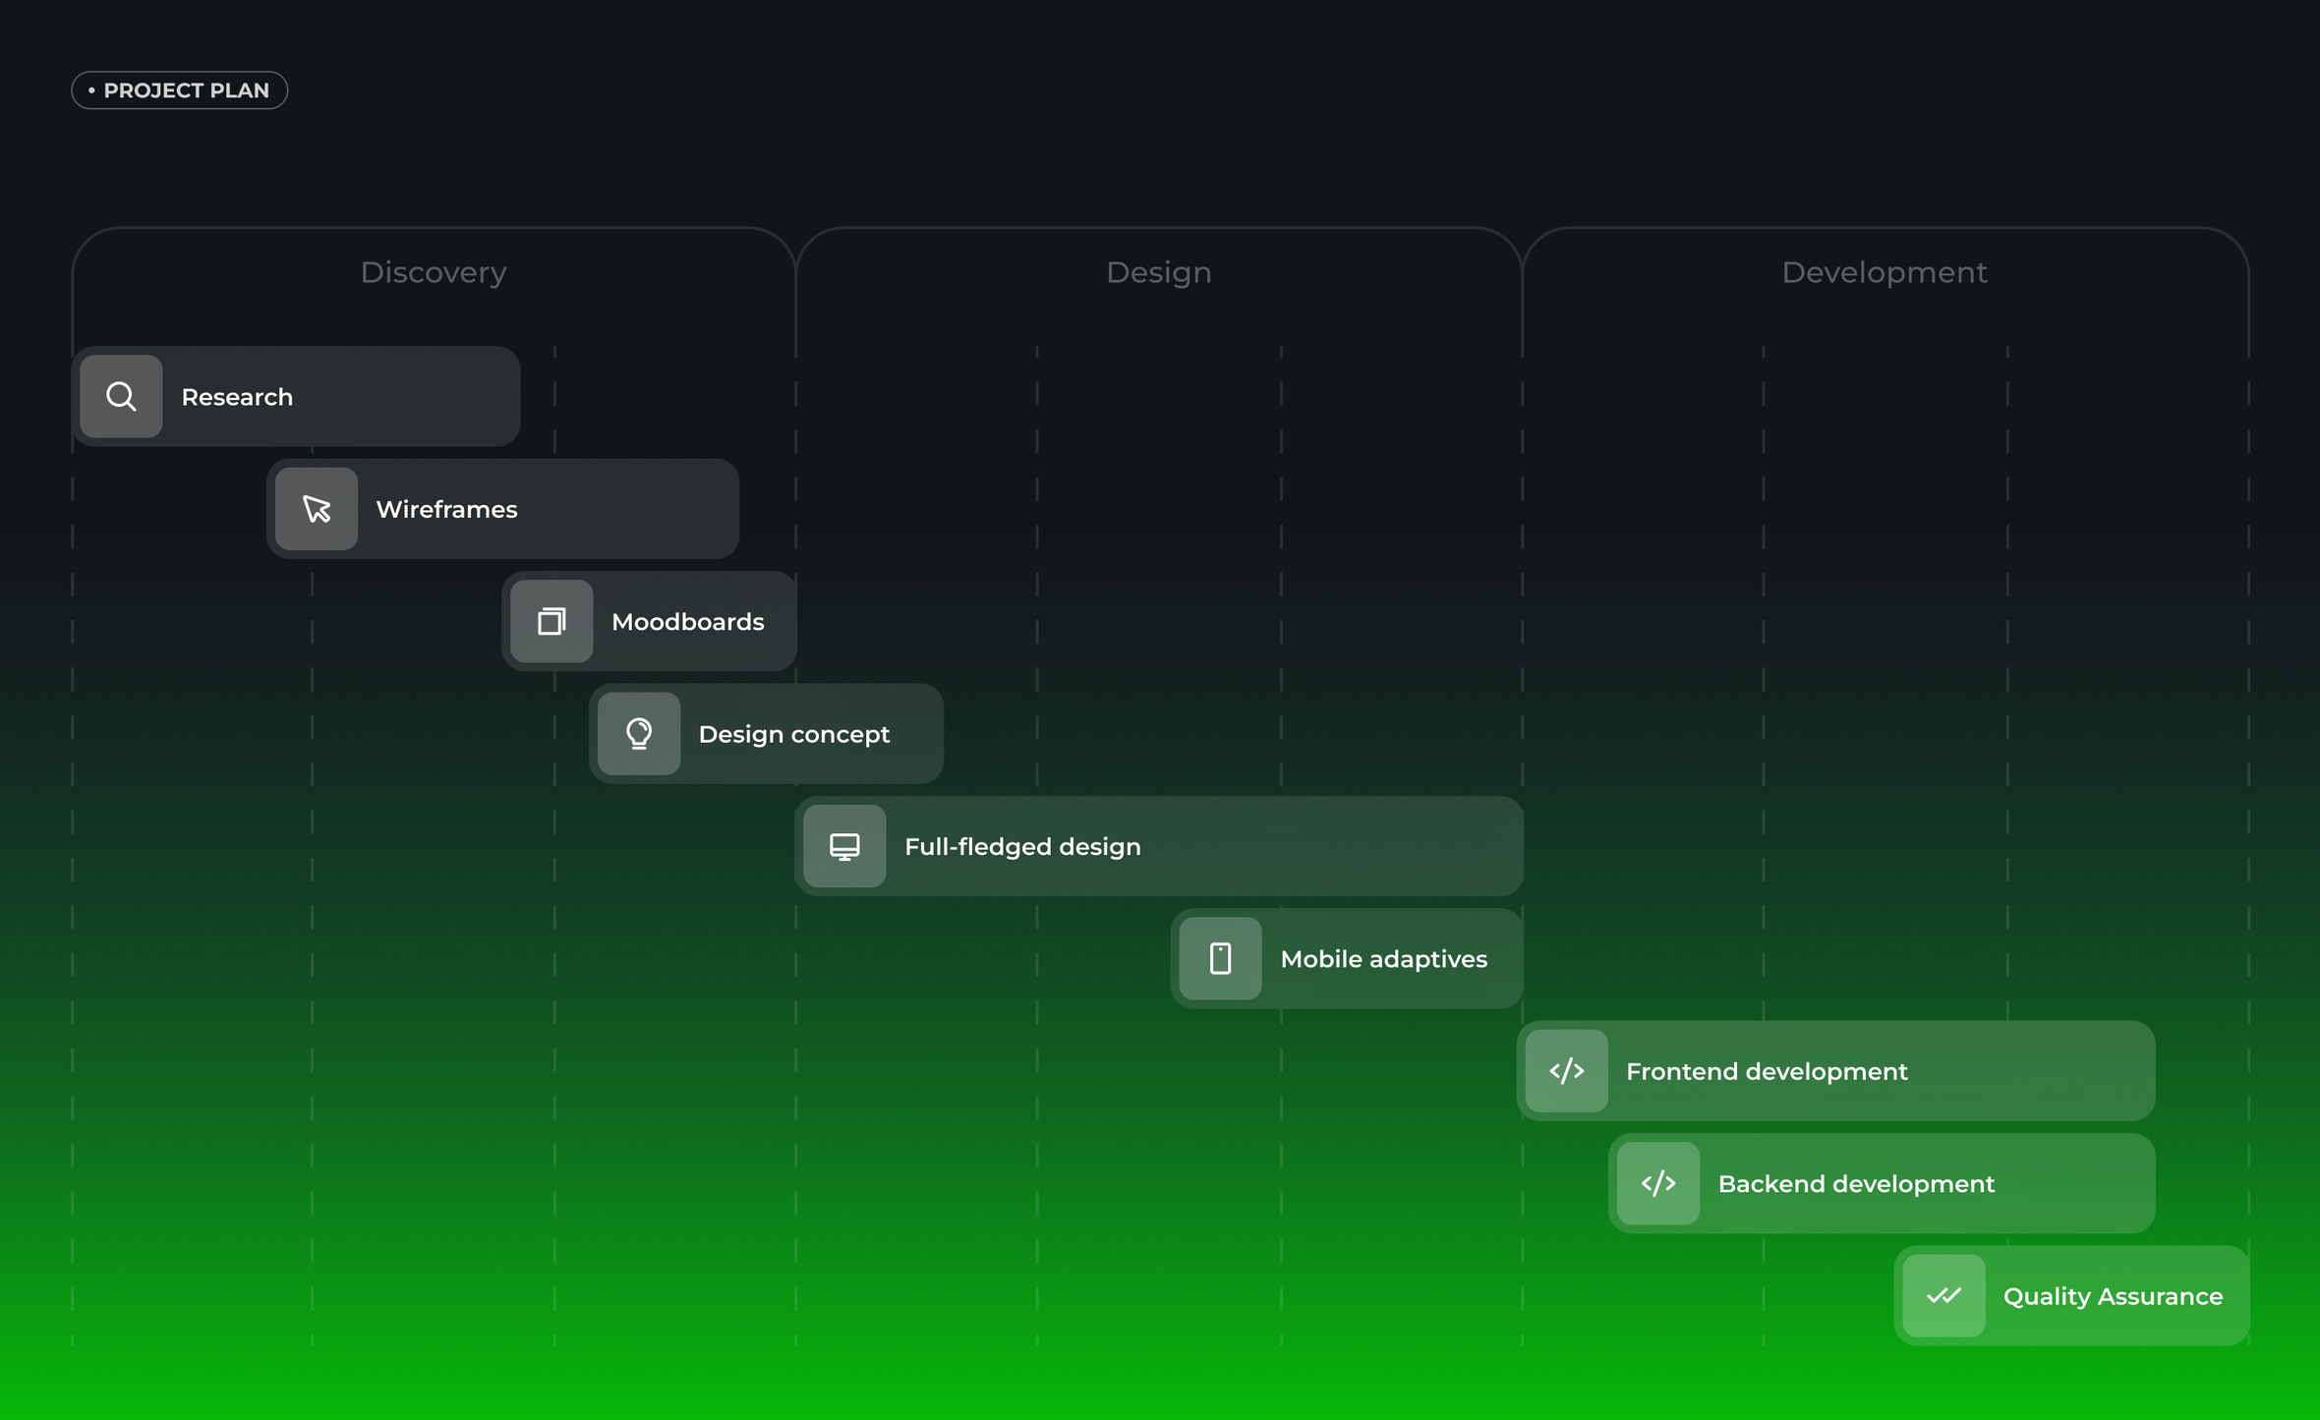This screenshot has width=2320, height=1420.
Task: Click the Research magnifying glass icon
Action: click(121, 396)
